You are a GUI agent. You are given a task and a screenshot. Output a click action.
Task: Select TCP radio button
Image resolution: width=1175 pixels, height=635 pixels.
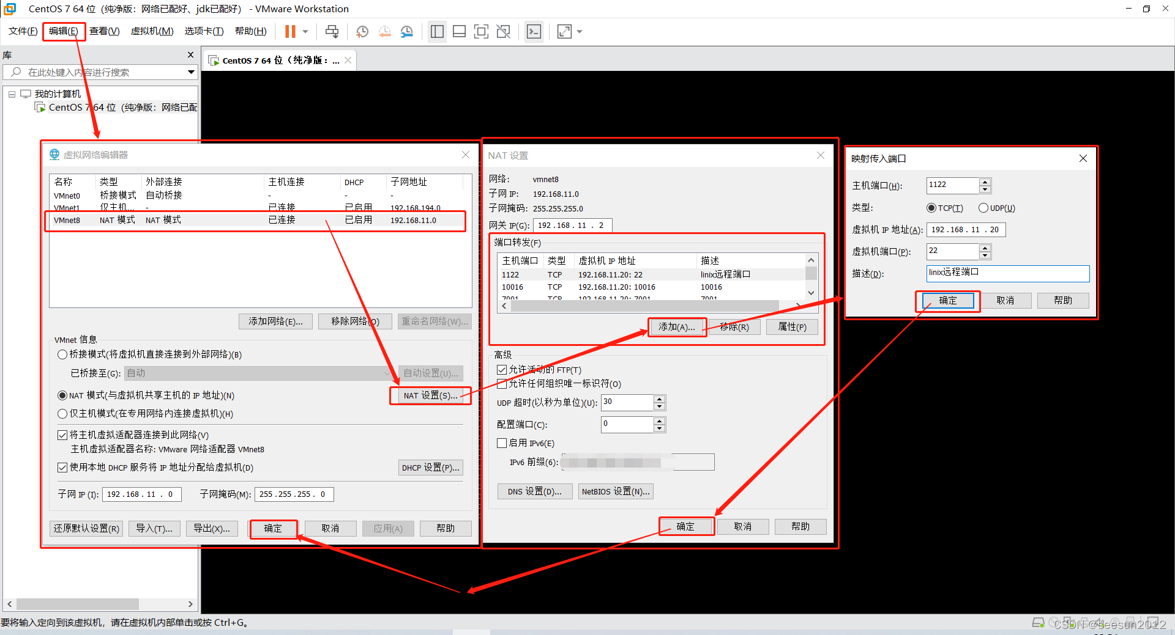[x=931, y=208]
